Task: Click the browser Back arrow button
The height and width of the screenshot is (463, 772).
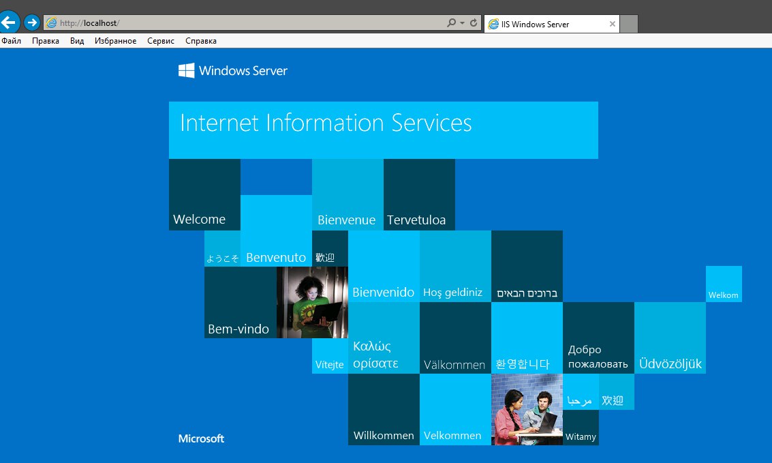Action: click(9, 23)
